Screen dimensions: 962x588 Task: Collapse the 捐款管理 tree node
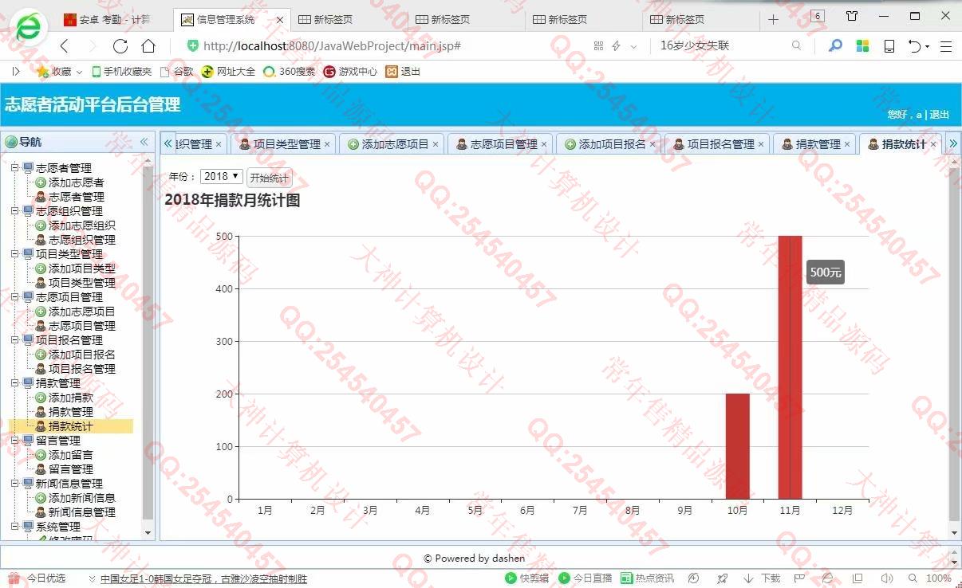click(14, 383)
